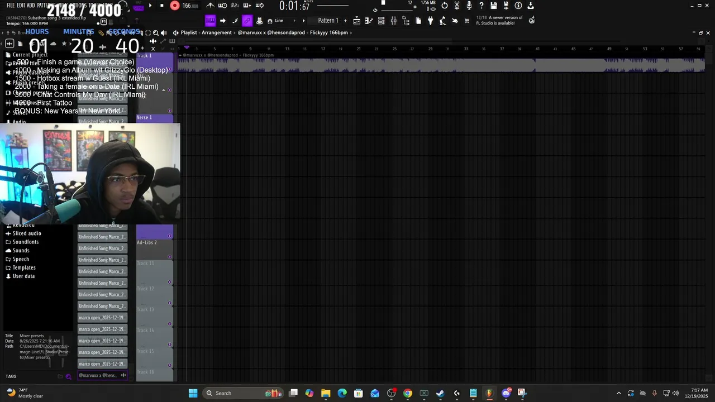715x402 pixels.
Task: Mute Track 11 via its circle switch
Action: point(170,282)
